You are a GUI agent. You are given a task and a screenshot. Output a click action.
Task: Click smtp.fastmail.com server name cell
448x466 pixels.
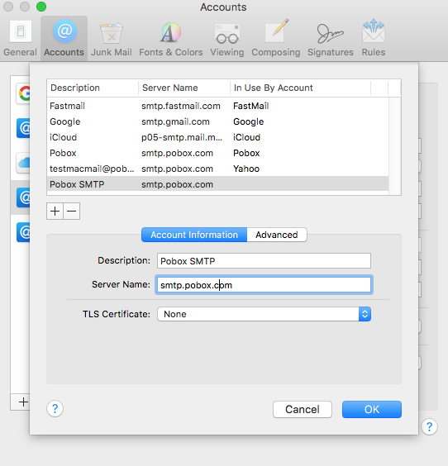181,106
